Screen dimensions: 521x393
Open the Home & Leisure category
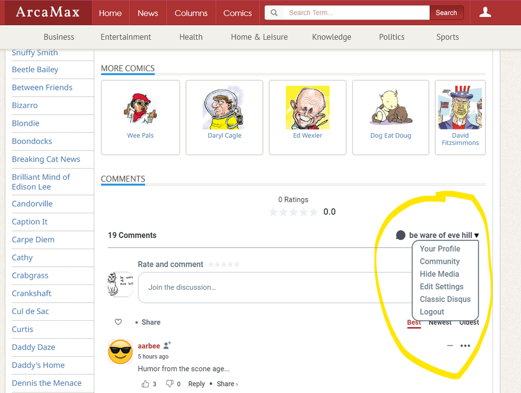[259, 37]
